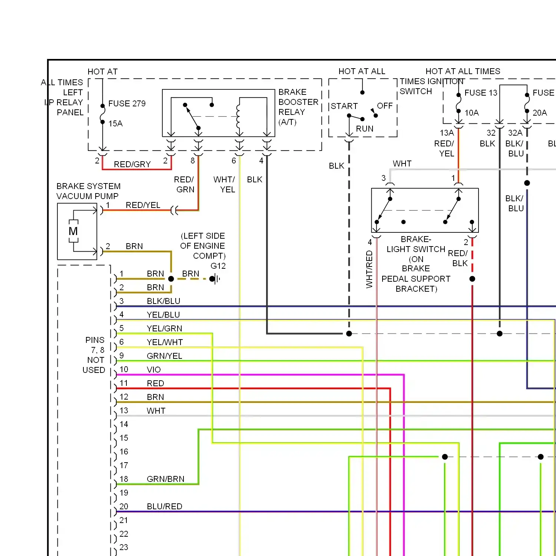The height and width of the screenshot is (556, 556).
Task: Click connector pin number 19
Action: tap(124, 493)
